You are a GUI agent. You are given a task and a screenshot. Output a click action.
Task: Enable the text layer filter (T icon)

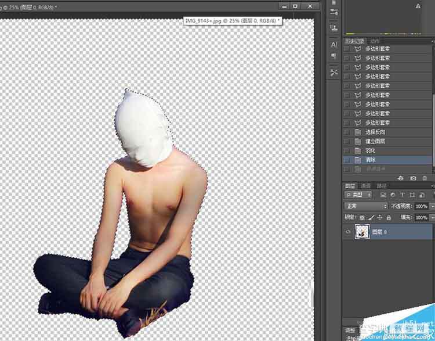point(403,195)
